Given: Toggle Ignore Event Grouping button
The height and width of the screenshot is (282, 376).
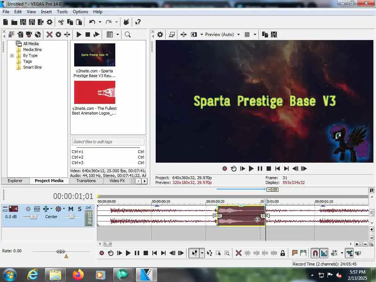Looking at the screenshot, I should [x=358, y=253].
